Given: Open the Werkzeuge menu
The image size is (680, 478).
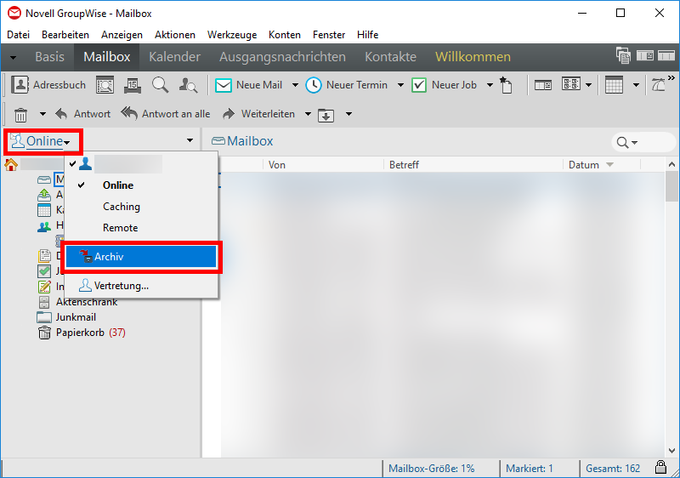Looking at the screenshot, I should point(232,35).
